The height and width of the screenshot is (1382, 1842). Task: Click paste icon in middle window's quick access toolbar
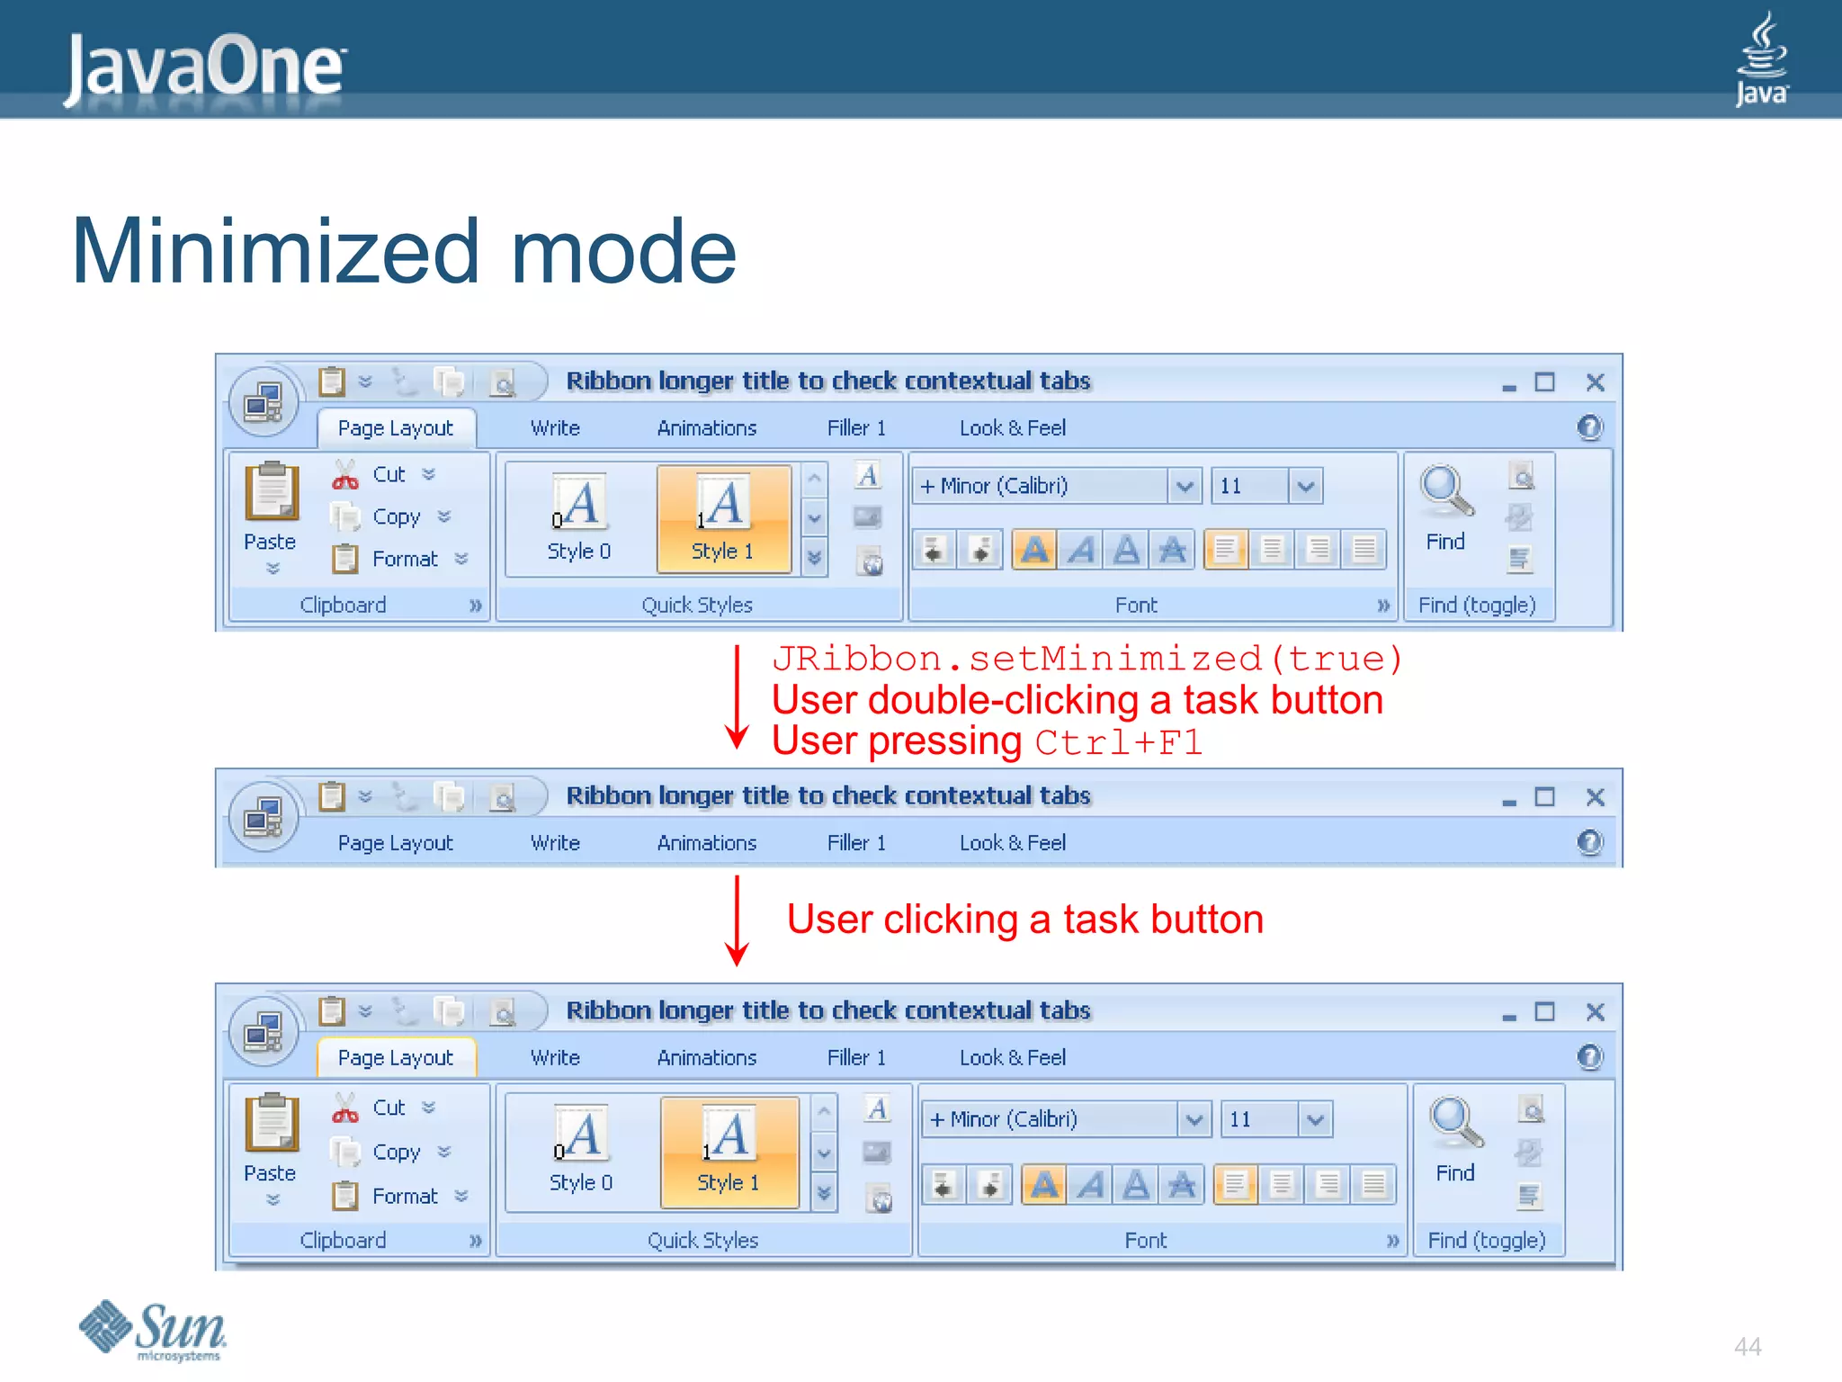[332, 796]
